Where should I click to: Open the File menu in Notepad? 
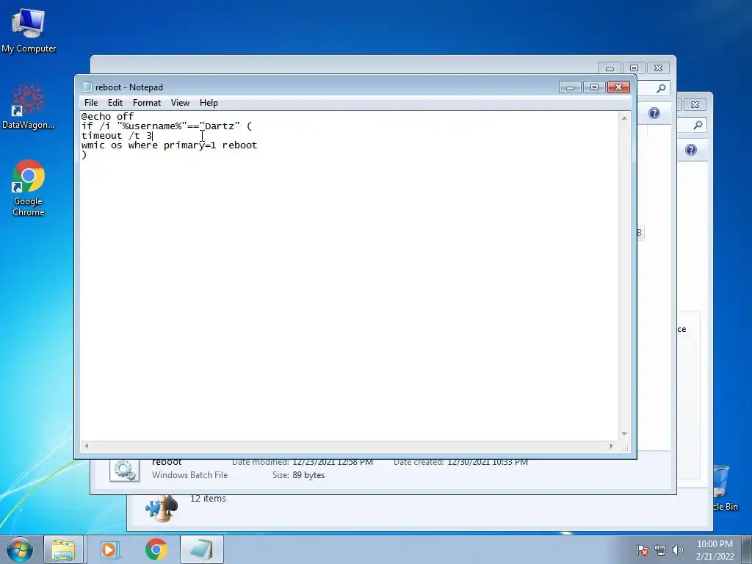click(x=90, y=103)
